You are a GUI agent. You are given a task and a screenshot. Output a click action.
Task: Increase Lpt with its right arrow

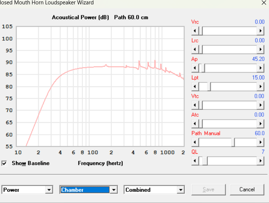(x=260, y=87)
